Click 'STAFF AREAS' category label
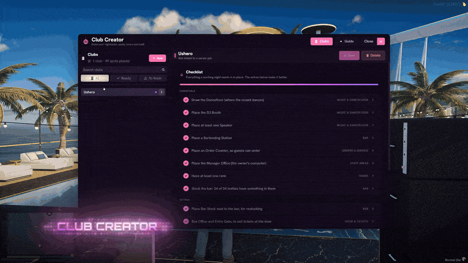This screenshot has height=263, width=468. pos(359,163)
